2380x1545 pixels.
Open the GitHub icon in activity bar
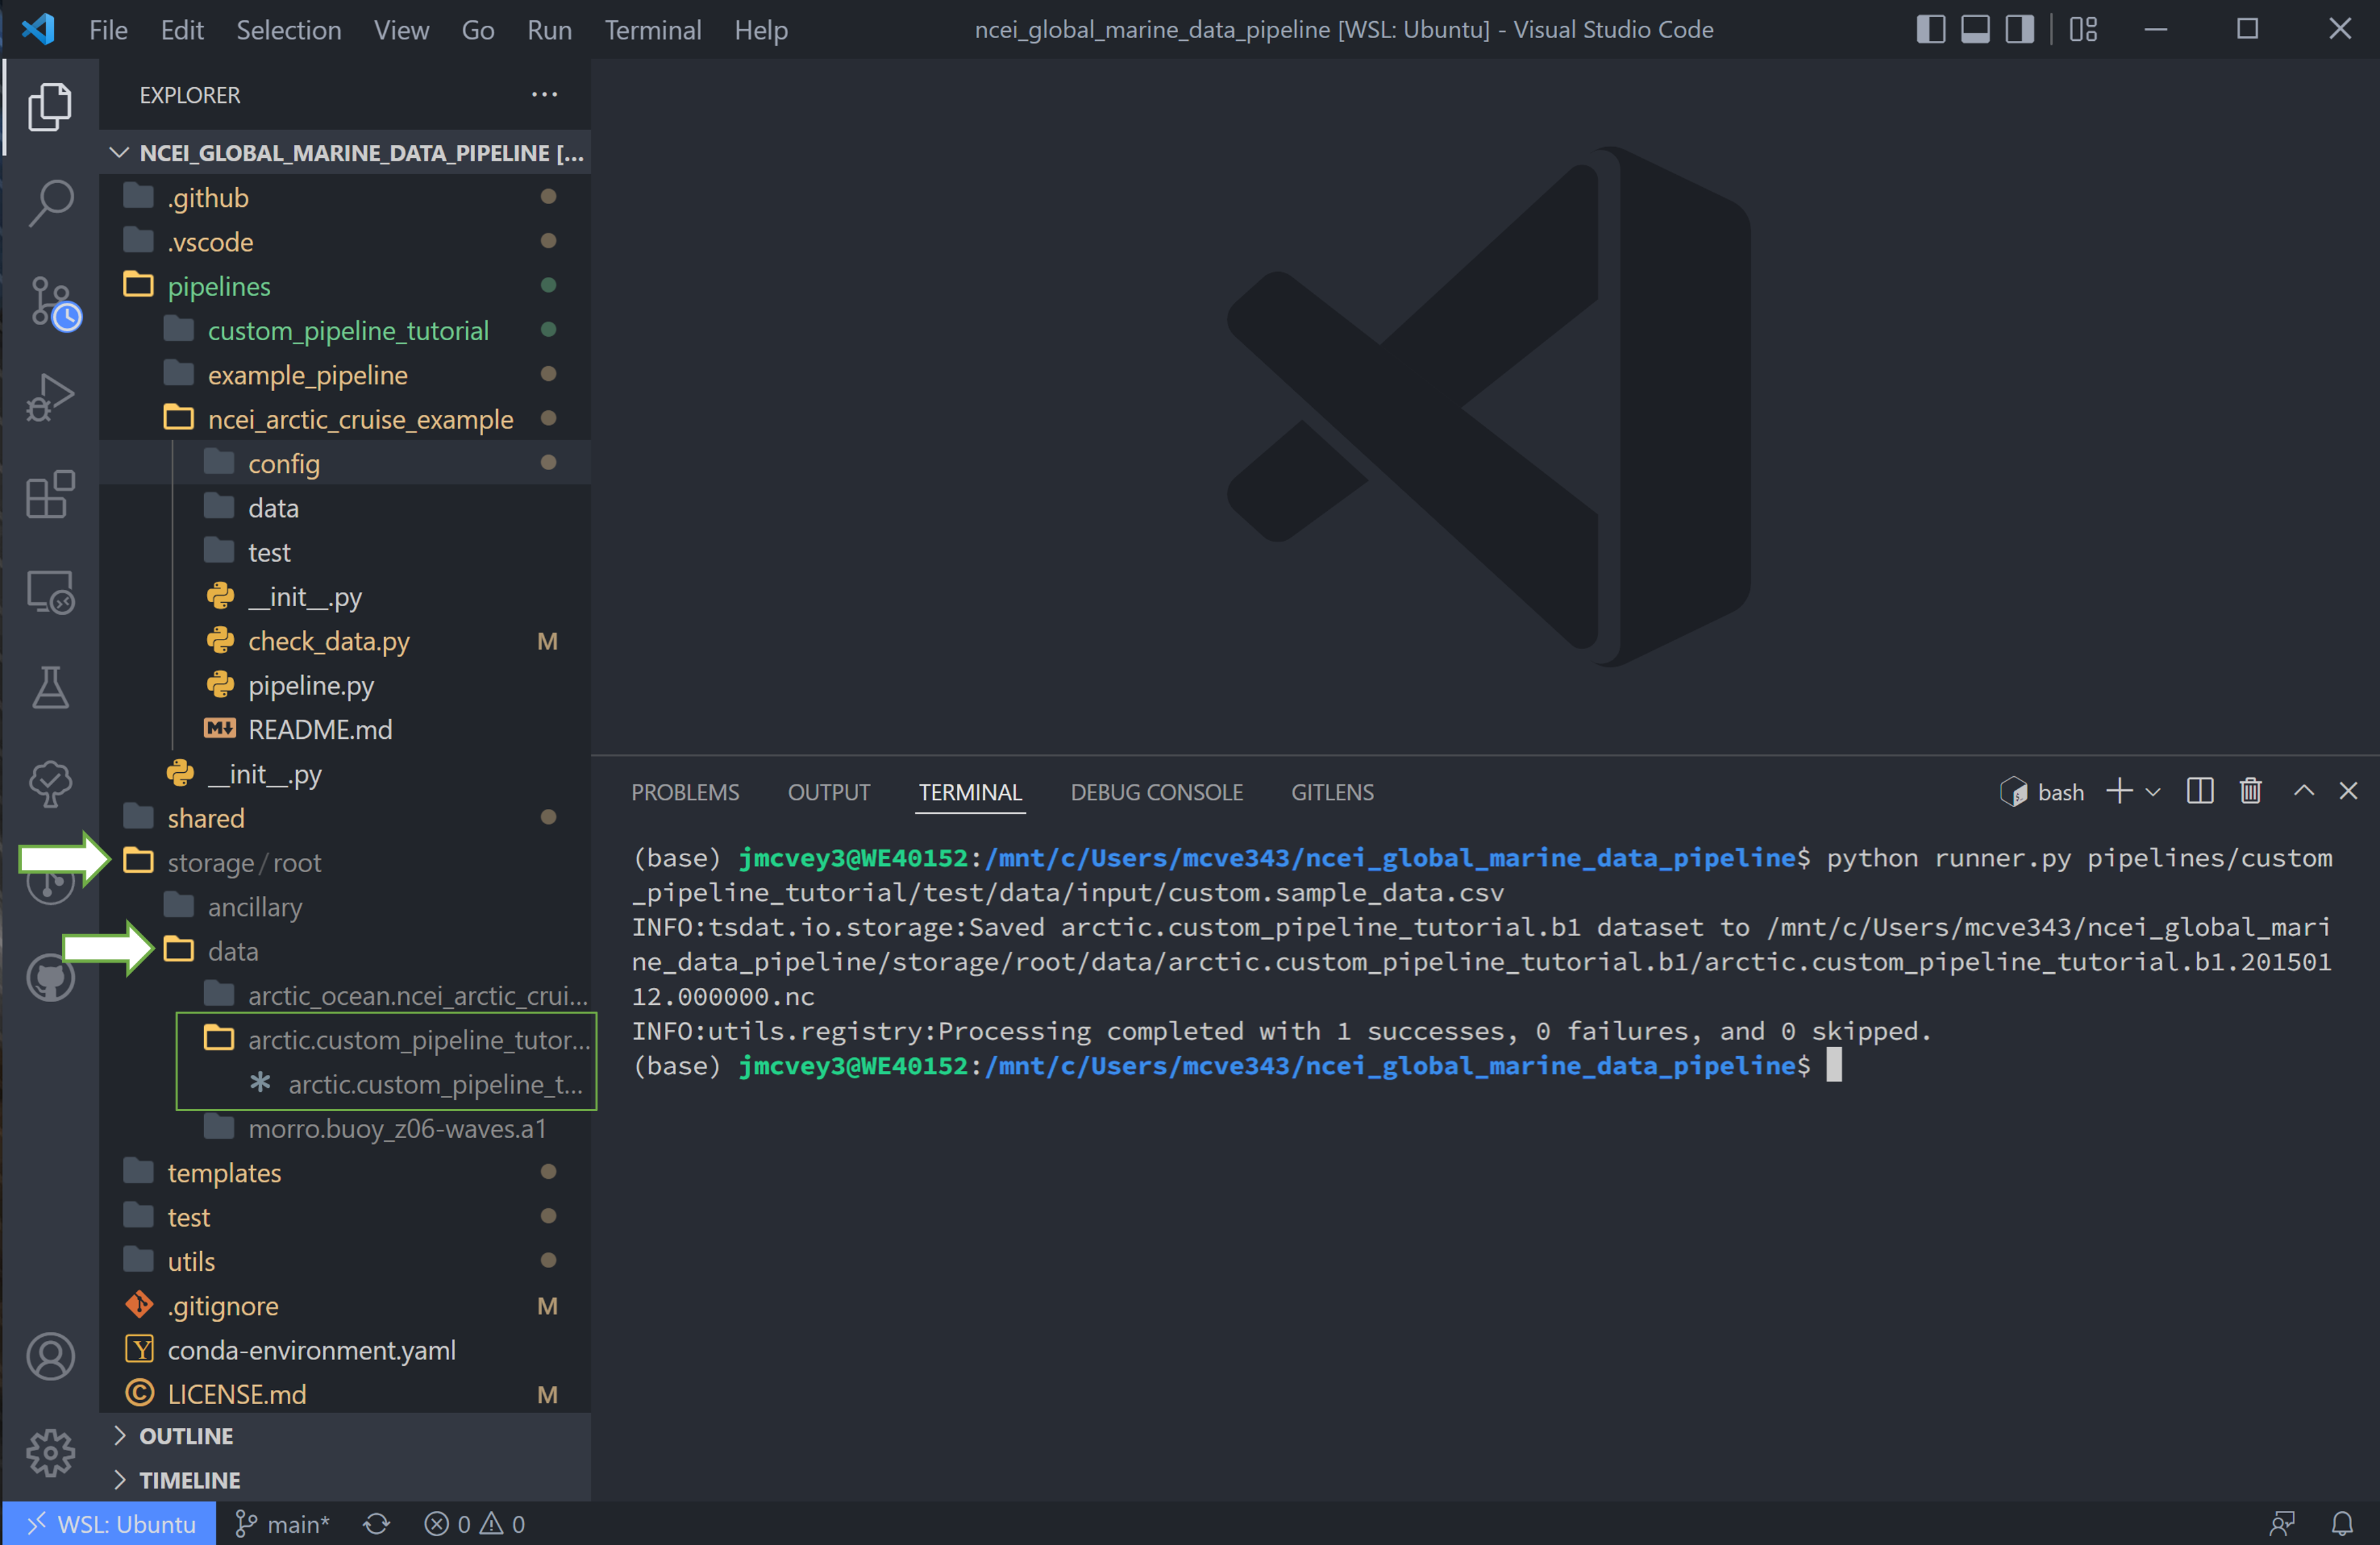[x=50, y=976]
